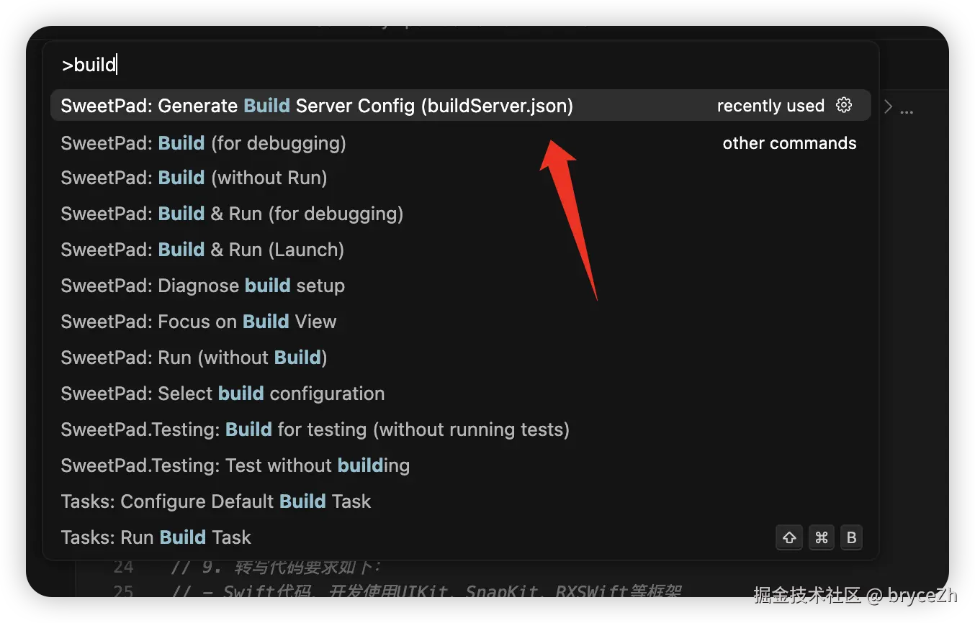Open SweetPad: Select build configuration
The height and width of the screenshot is (623, 975).
coord(223,394)
